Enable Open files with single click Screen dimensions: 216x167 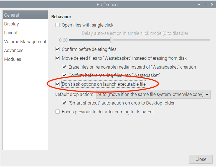[x=58, y=25]
